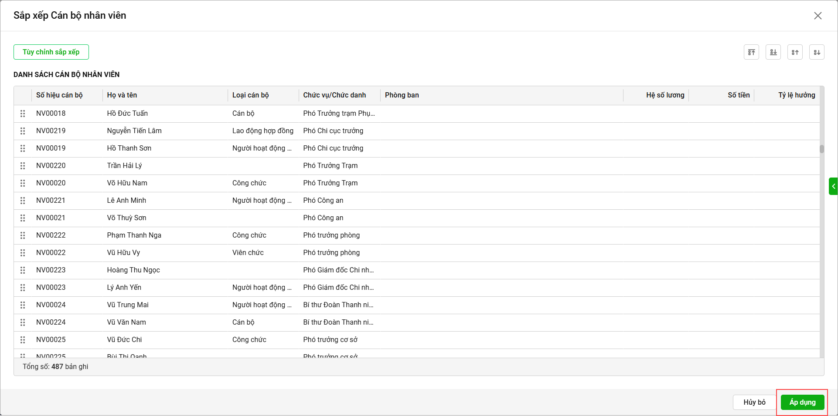The height and width of the screenshot is (416, 838).
Task: Click the move-up-one-row icon
Action: pos(795,52)
